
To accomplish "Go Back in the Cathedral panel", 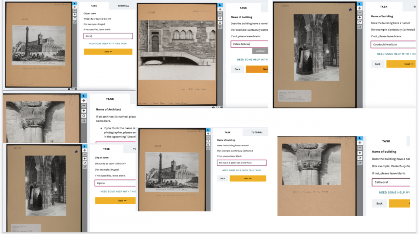I will pos(379,203).
